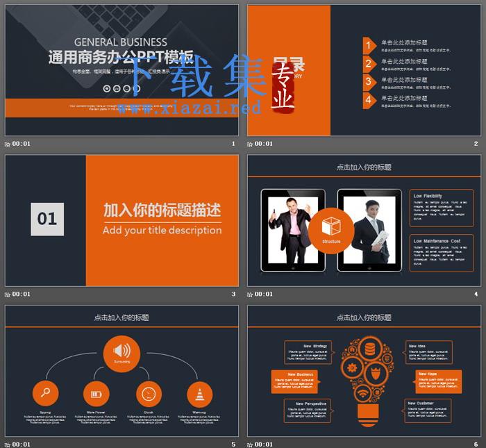
Task: Click the magnifier search circle icon in slide 5
Action: point(46,393)
